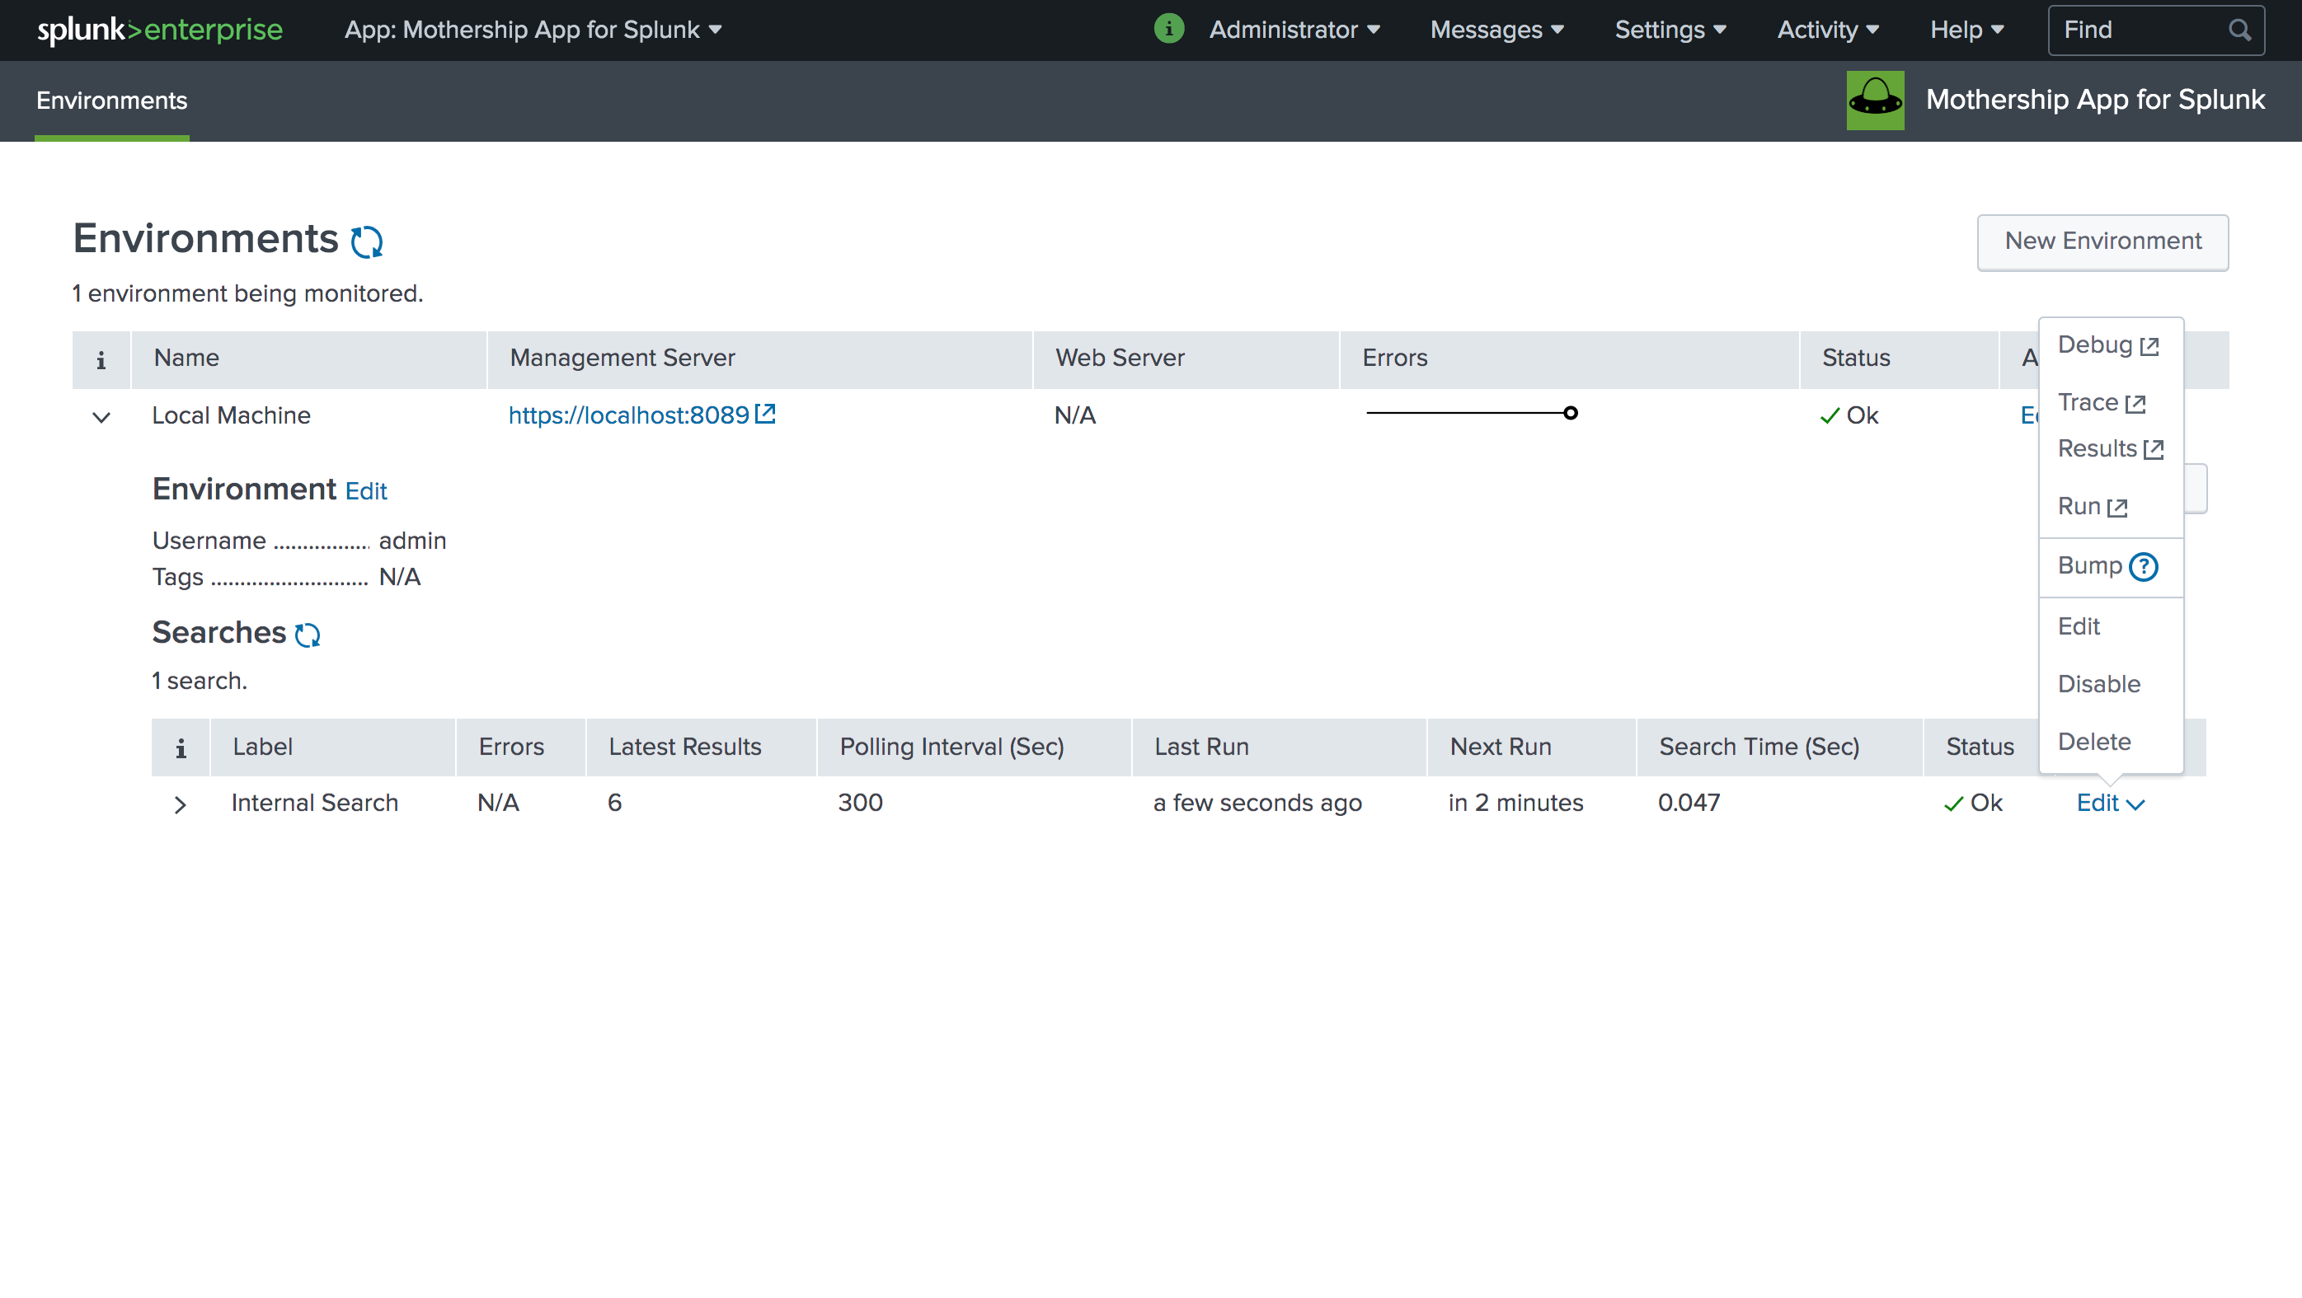Click the green info status icon
This screenshot has width=2302, height=1298.
pyautogui.click(x=1169, y=30)
